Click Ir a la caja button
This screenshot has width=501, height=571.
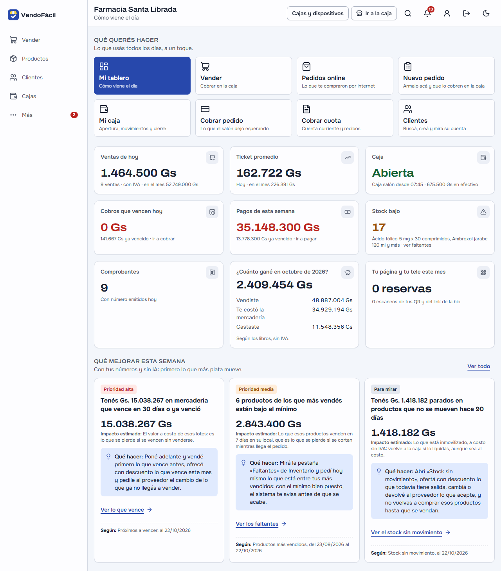[x=374, y=13]
